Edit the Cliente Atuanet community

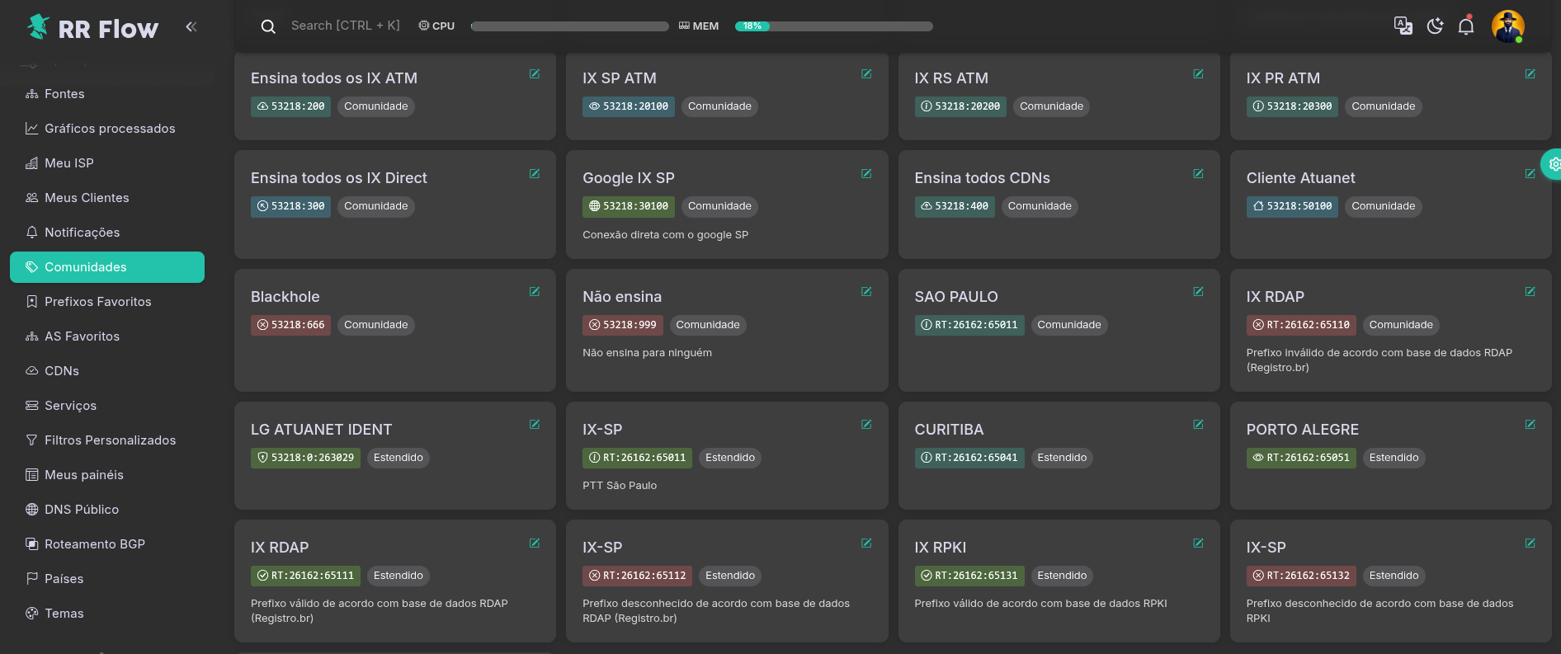pos(1530,174)
